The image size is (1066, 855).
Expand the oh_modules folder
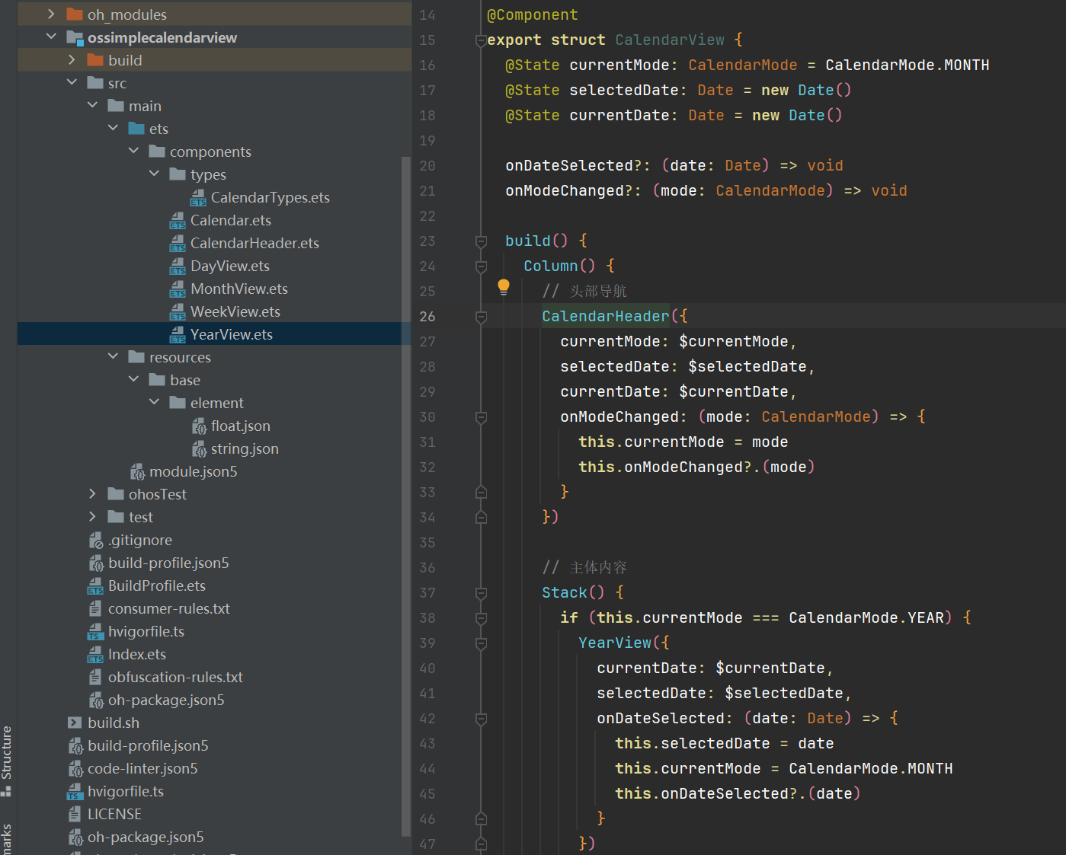[x=51, y=14]
